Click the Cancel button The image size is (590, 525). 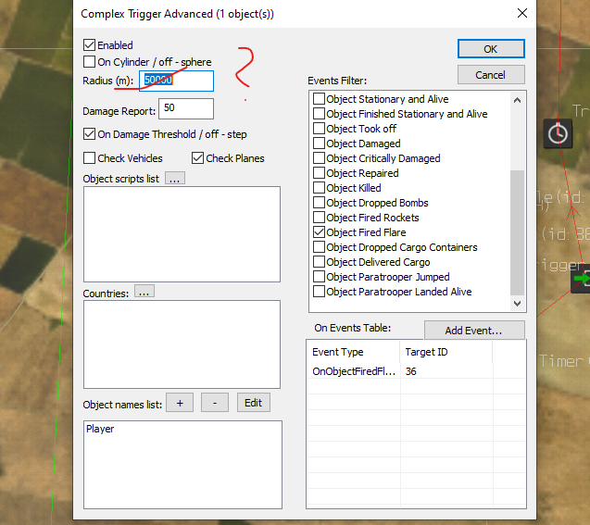pyautogui.click(x=491, y=74)
